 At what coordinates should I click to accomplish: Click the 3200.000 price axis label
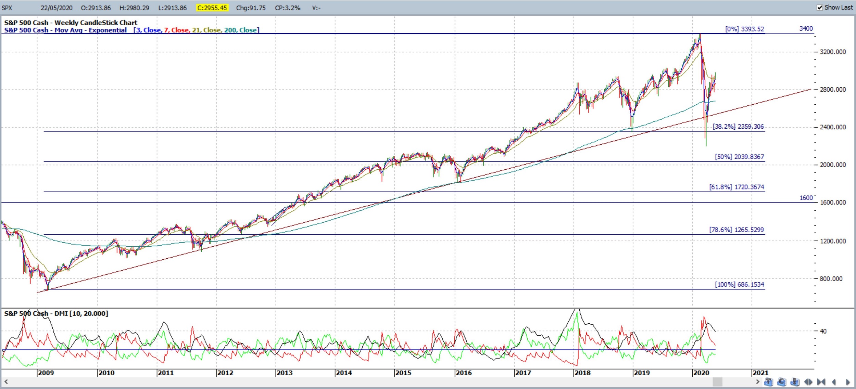833,52
